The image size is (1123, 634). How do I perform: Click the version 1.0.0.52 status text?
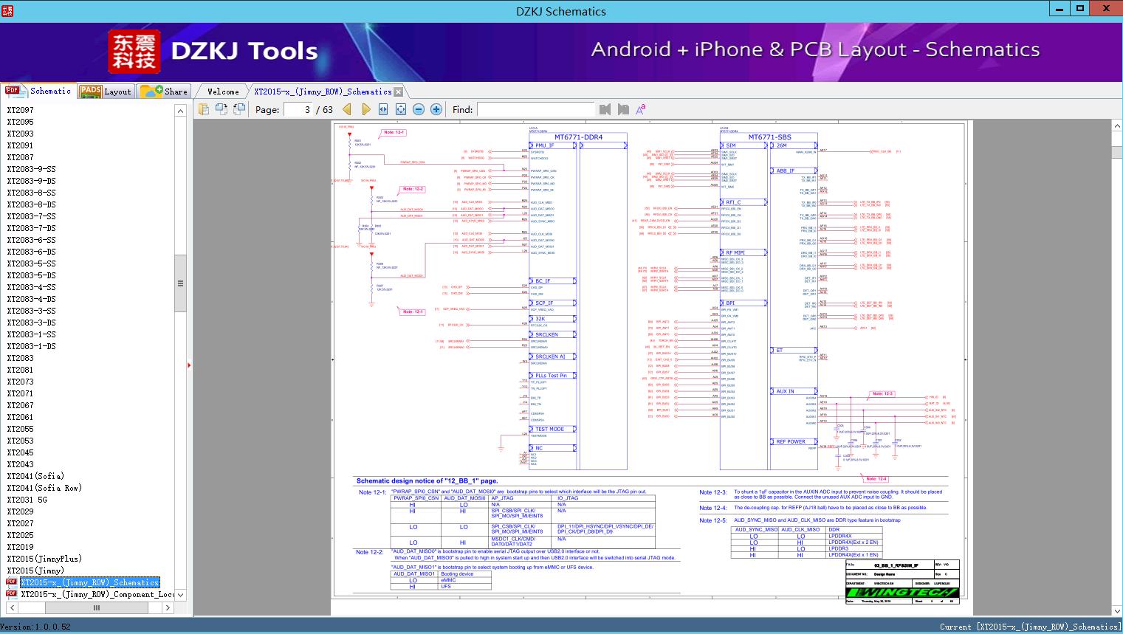tap(37, 627)
